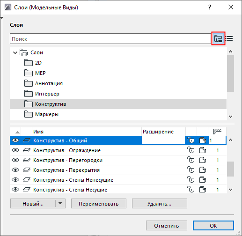This screenshot has height=236, width=242.
Task: Open the Аннотация folder
Action: 118,83
